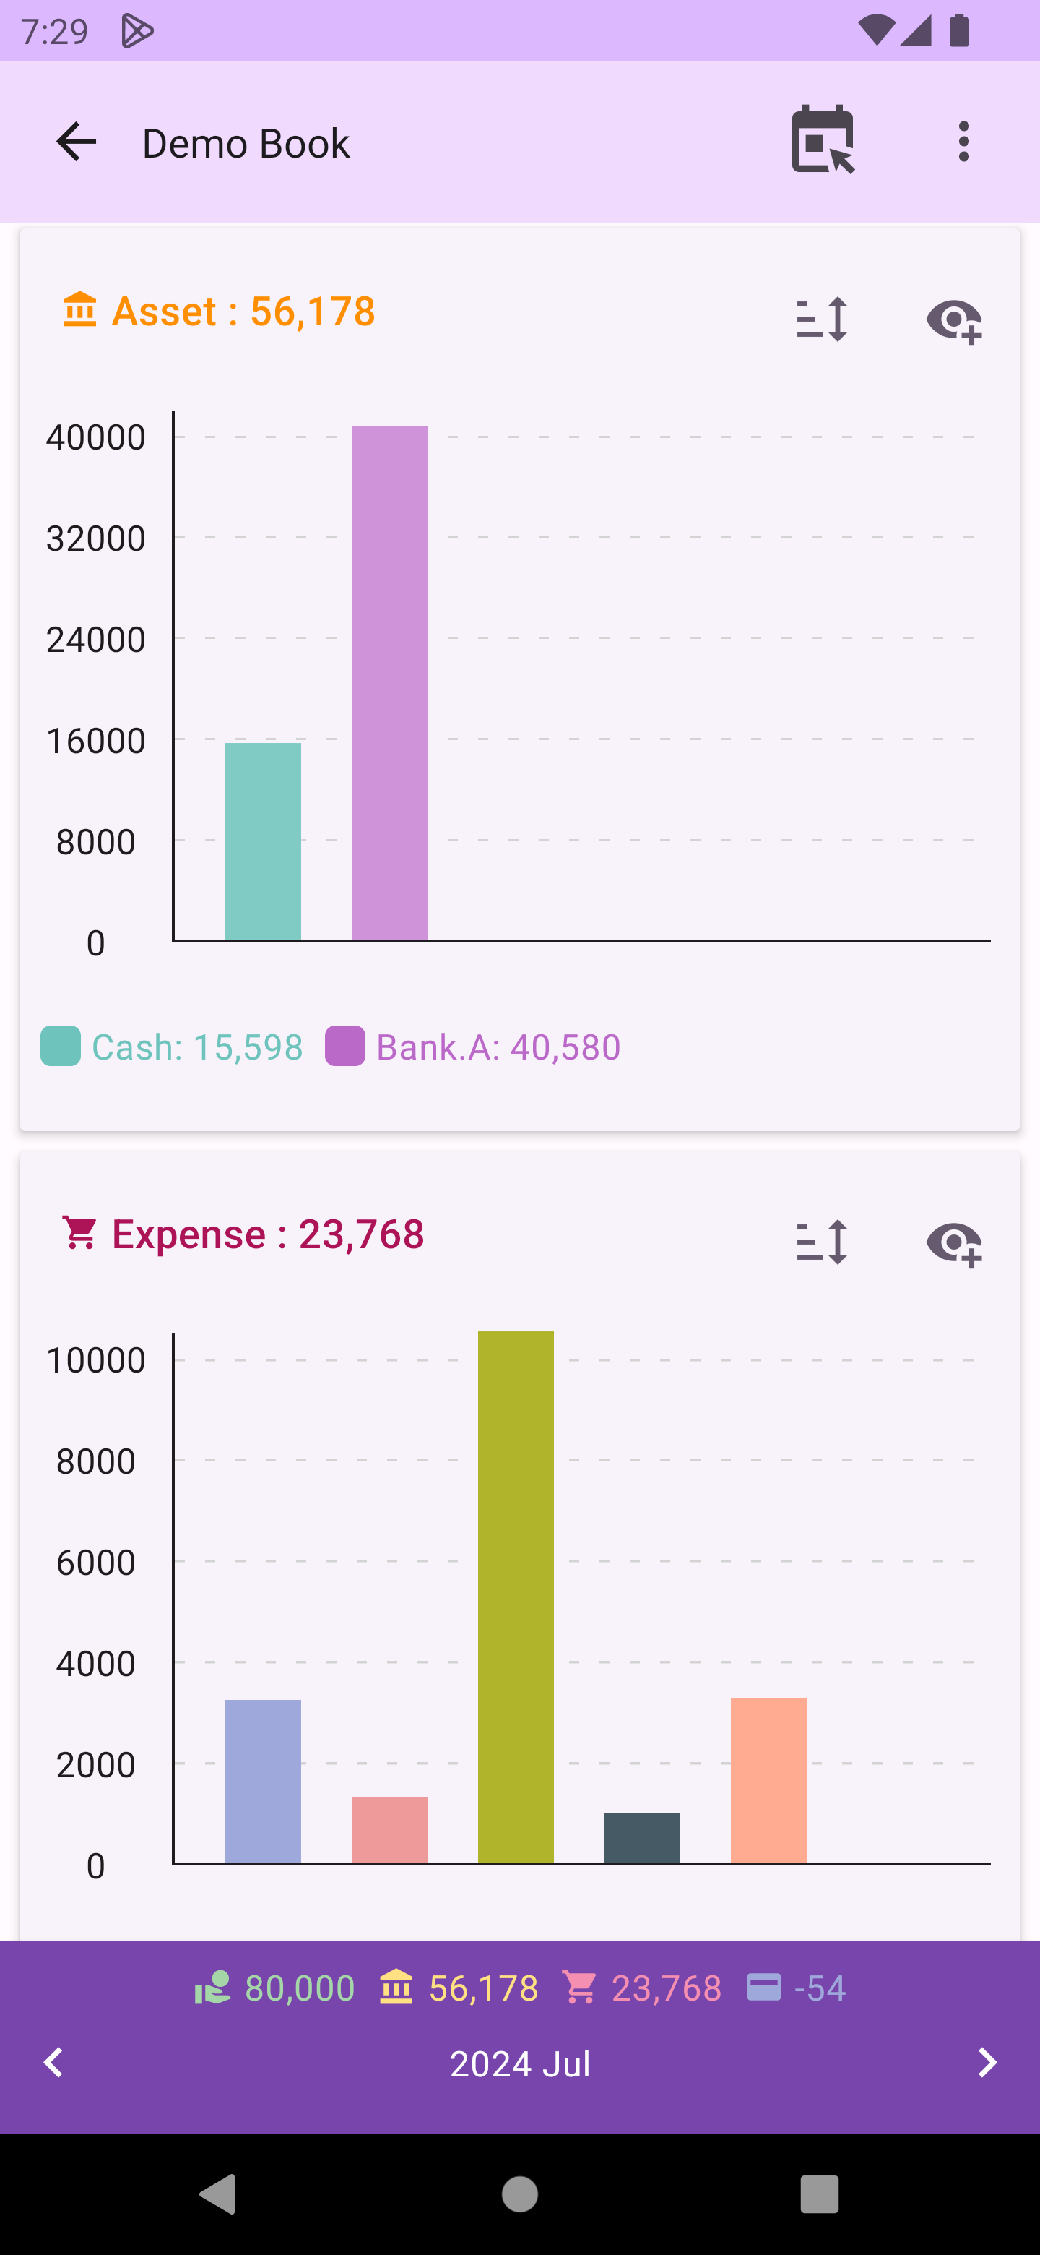1040x2255 pixels.
Task: Toggle Expense chart visibility options
Action: coord(953,1243)
